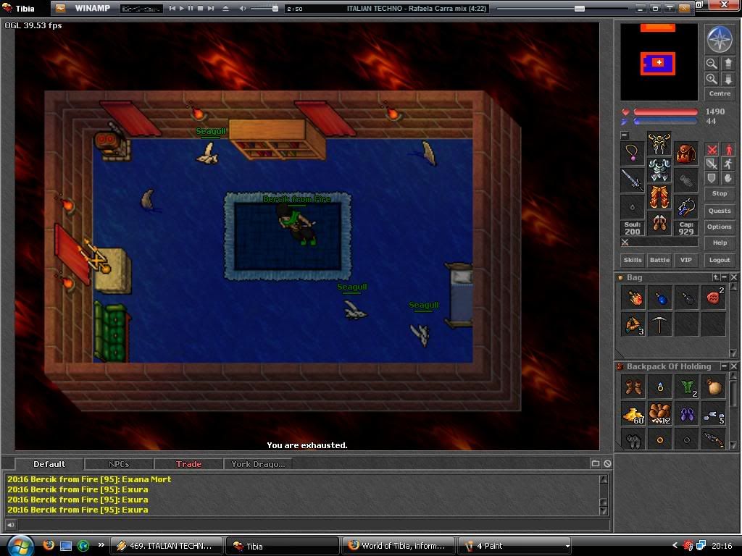This screenshot has height=556, width=742.
Task: Minimize the Backpack Of Holding panel
Action: 724,366
